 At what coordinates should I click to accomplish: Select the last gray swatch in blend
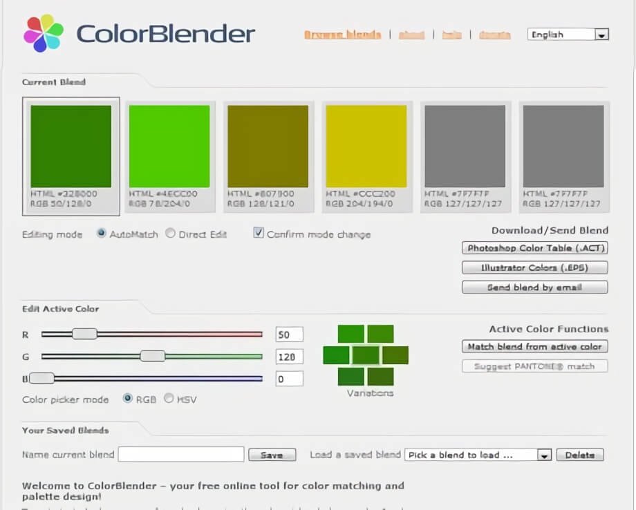(563, 147)
